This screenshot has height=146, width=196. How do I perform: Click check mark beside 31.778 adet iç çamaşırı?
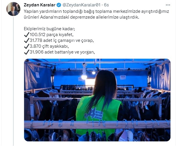(x=26, y=40)
